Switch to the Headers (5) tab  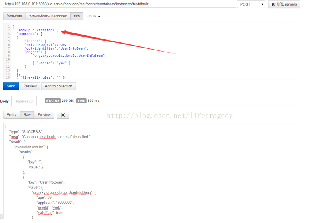click(x=24, y=101)
